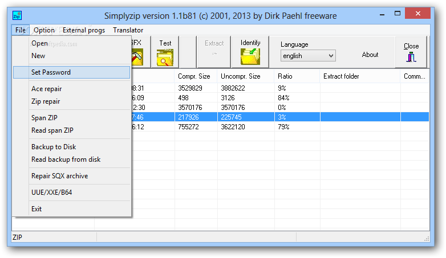The width and height of the screenshot is (446, 258).
Task: Select the 3622120 cell
Action: (246, 127)
